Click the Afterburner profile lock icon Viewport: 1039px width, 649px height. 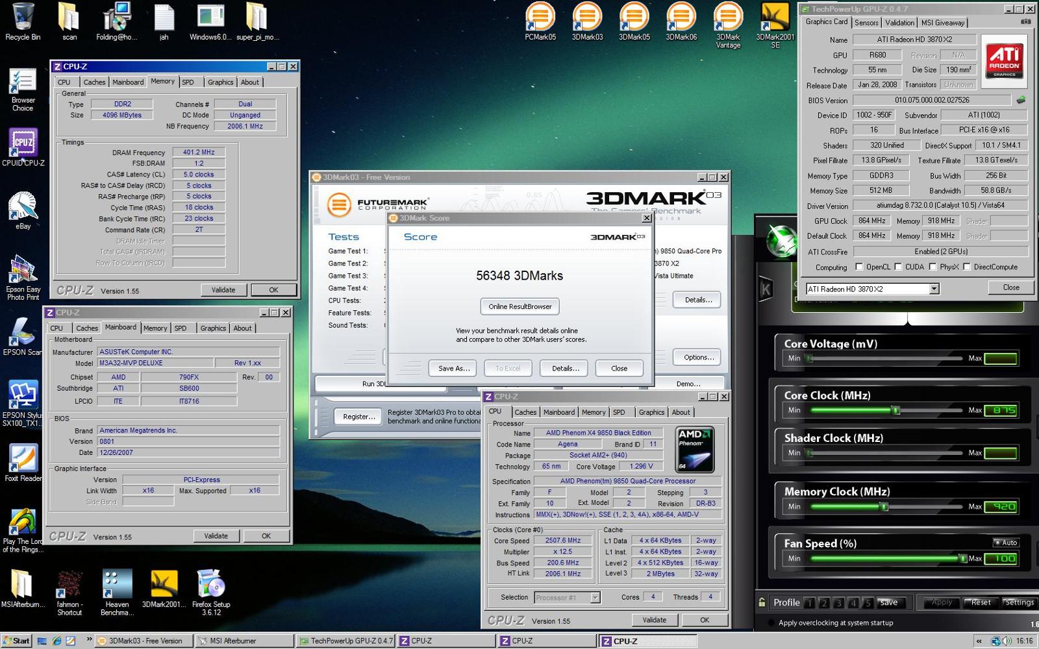pos(762,602)
